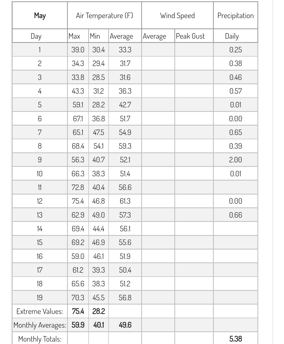Image resolution: width=284 pixels, height=344 pixels.
Task: Click the May month header cell
Action: coord(40,16)
